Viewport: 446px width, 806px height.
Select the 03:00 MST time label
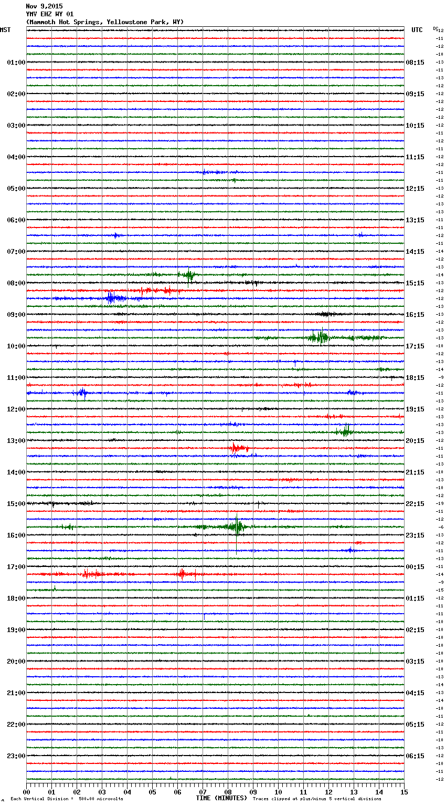pyautogui.click(x=16, y=126)
